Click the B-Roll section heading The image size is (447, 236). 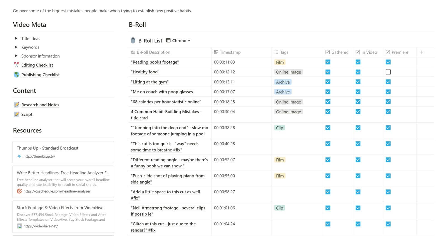[x=137, y=25]
